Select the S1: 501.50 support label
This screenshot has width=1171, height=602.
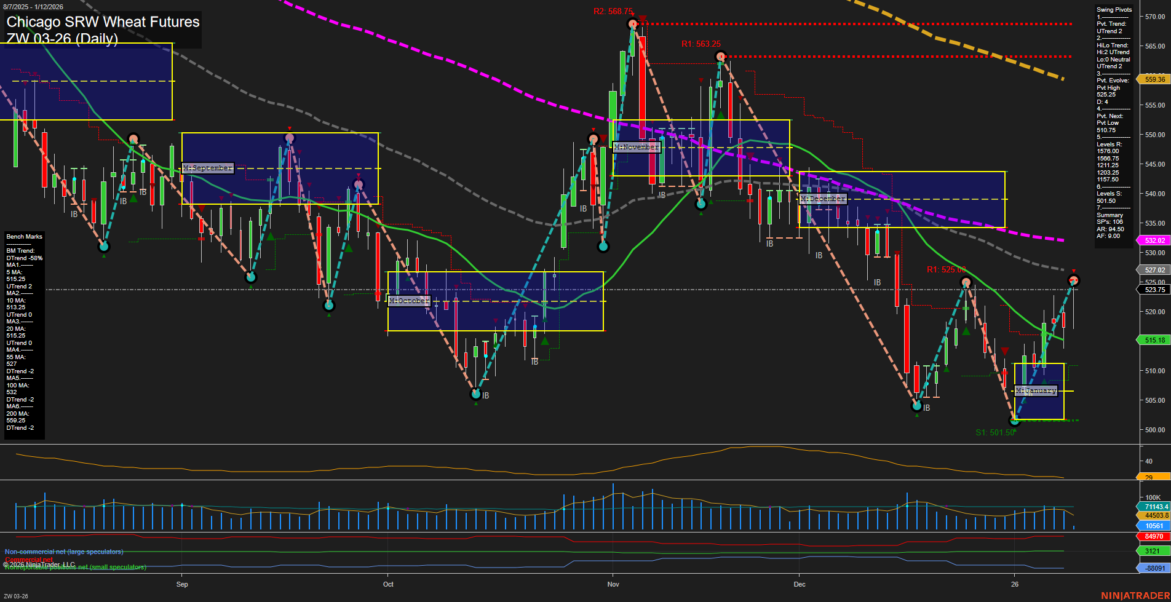tap(996, 432)
